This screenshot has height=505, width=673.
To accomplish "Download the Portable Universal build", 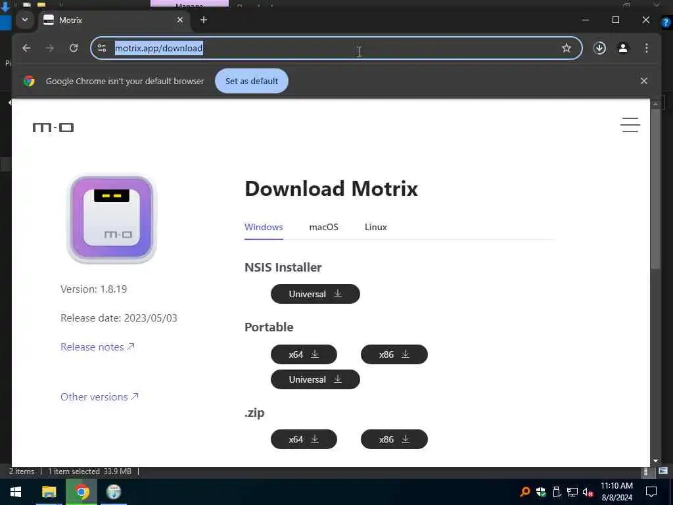I will pos(315,379).
